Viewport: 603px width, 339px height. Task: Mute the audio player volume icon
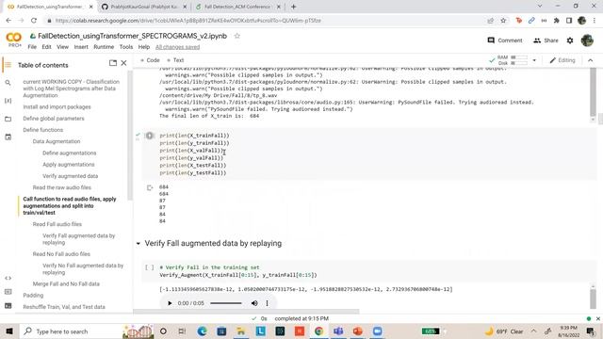click(x=254, y=303)
